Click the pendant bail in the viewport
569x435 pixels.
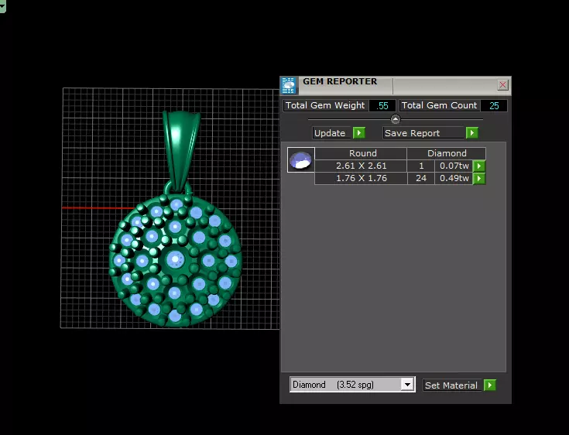[x=180, y=149]
